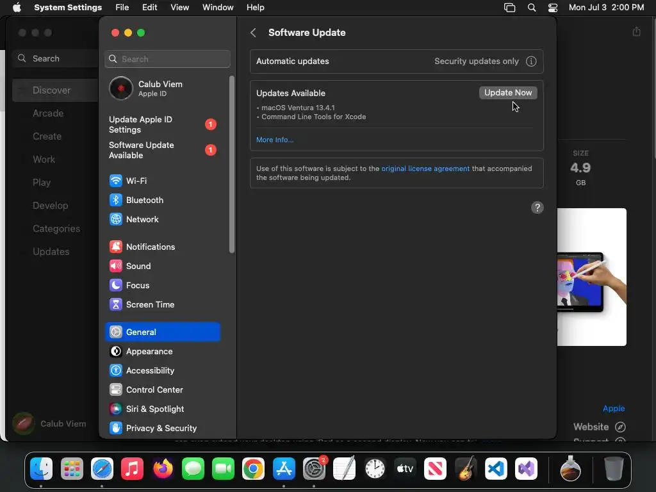Open the File menu
Viewport: 656px width, 492px height.
(x=122, y=8)
